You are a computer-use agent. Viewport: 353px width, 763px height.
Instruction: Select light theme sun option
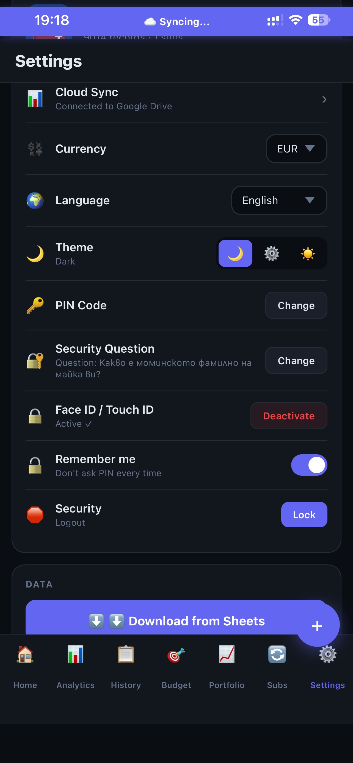click(308, 253)
